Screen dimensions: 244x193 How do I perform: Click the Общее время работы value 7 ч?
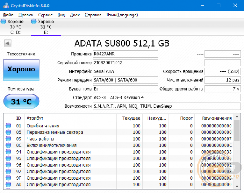223,89
